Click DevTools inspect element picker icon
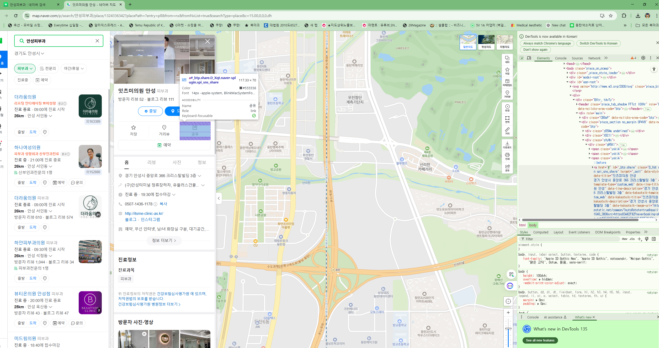659x348 pixels. coord(522,58)
